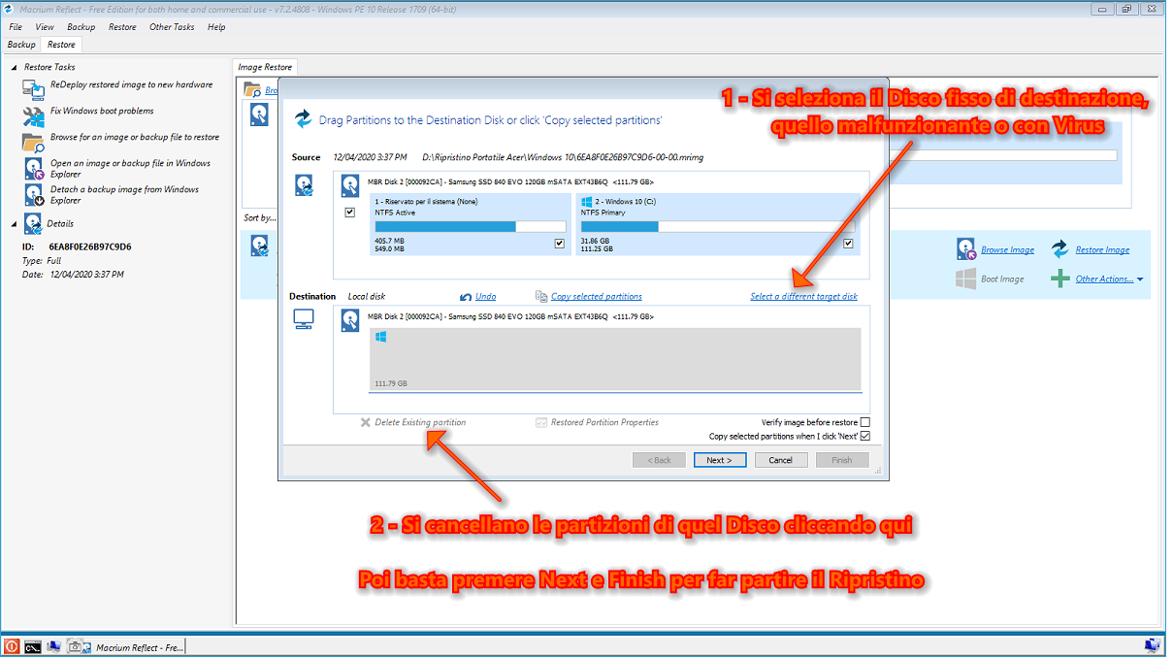The width and height of the screenshot is (1173, 657).
Task: Click the source MBR Disk 2 drive icon
Action: (351, 185)
